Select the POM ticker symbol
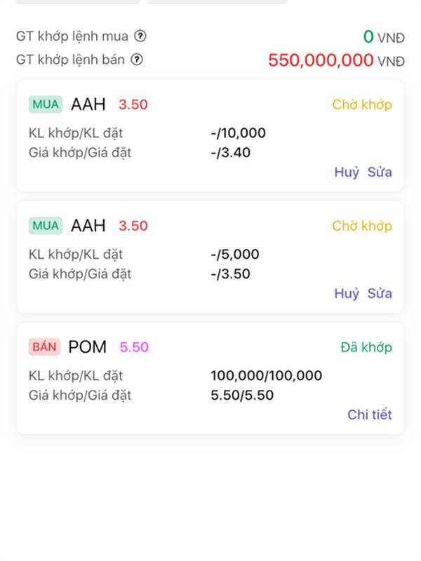The height and width of the screenshot is (561, 421). tap(88, 347)
